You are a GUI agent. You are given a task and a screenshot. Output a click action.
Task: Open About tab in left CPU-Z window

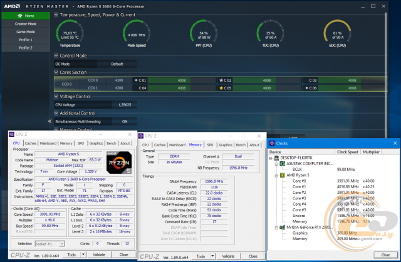(125, 143)
